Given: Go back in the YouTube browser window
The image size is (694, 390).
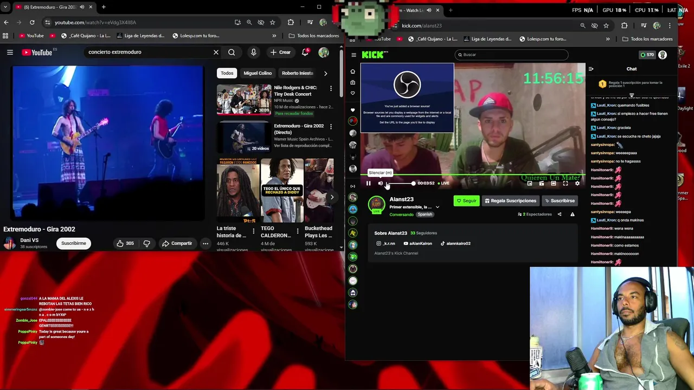Looking at the screenshot, I should pos(6,22).
